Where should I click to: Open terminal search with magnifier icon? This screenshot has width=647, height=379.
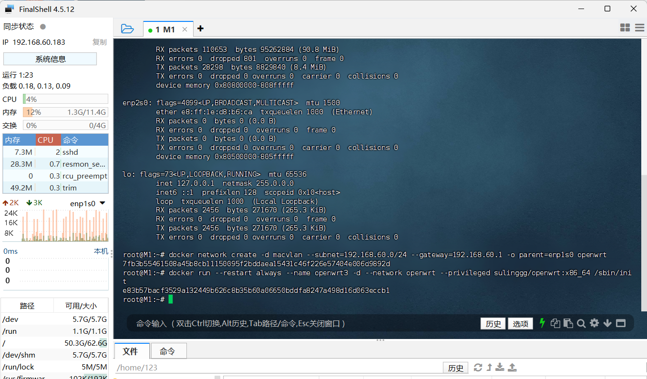point(581,323)
